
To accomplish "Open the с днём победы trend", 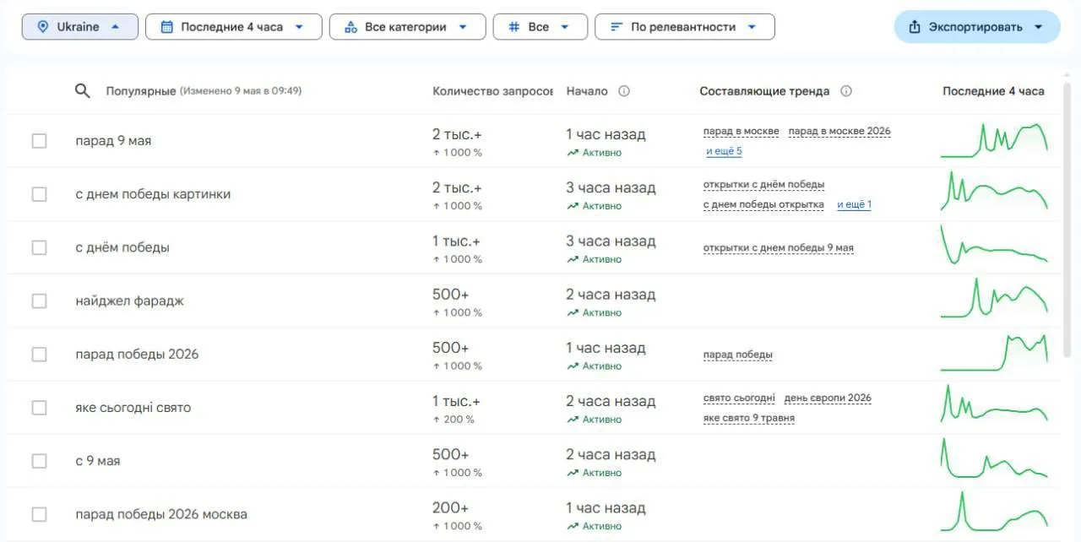I will point(122,247).
